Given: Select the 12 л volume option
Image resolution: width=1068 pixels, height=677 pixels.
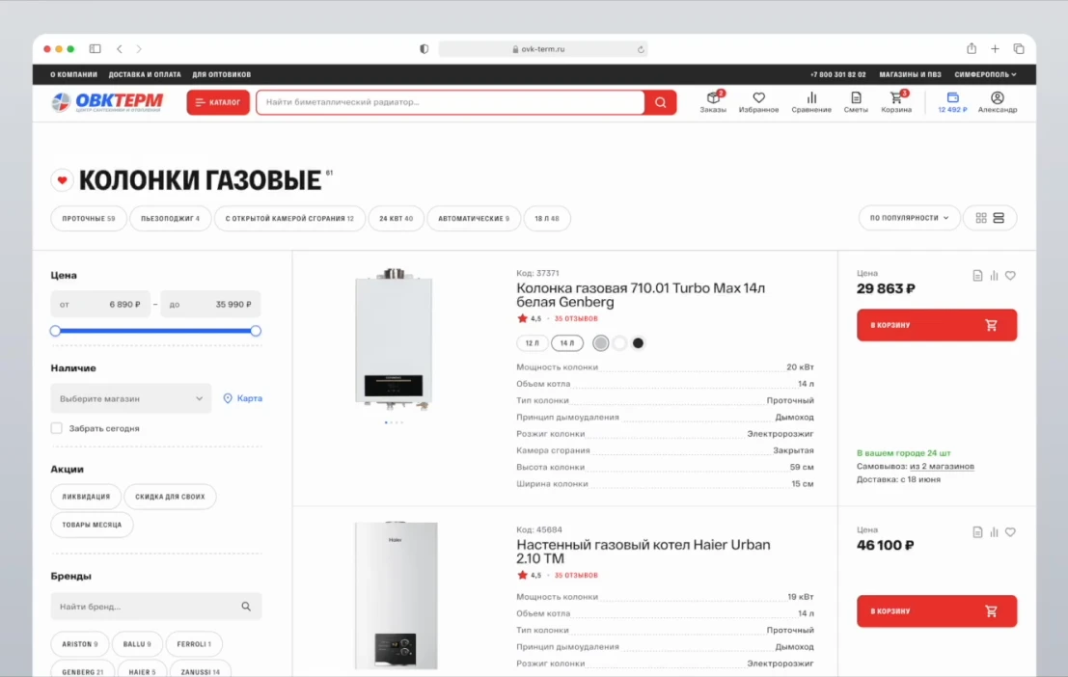Looking at the screenshot, I should (532, 343).
